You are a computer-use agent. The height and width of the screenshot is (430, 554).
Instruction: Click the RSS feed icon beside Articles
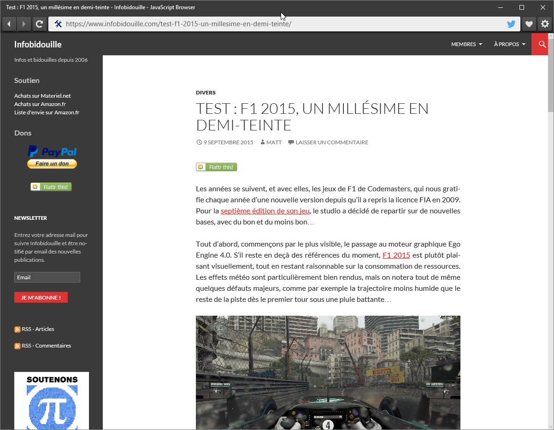point(18,329)
